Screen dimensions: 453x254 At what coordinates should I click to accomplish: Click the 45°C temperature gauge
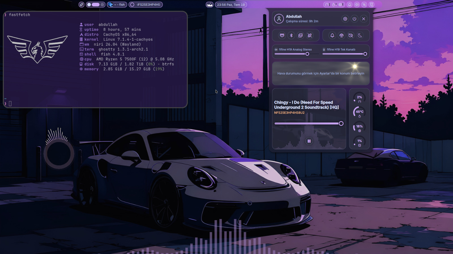(x=360, y=112)
